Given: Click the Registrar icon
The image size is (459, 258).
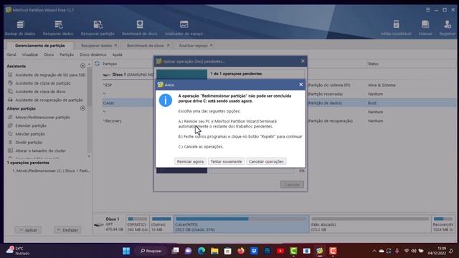Looking at the screenshot, I should pos(447,28).
